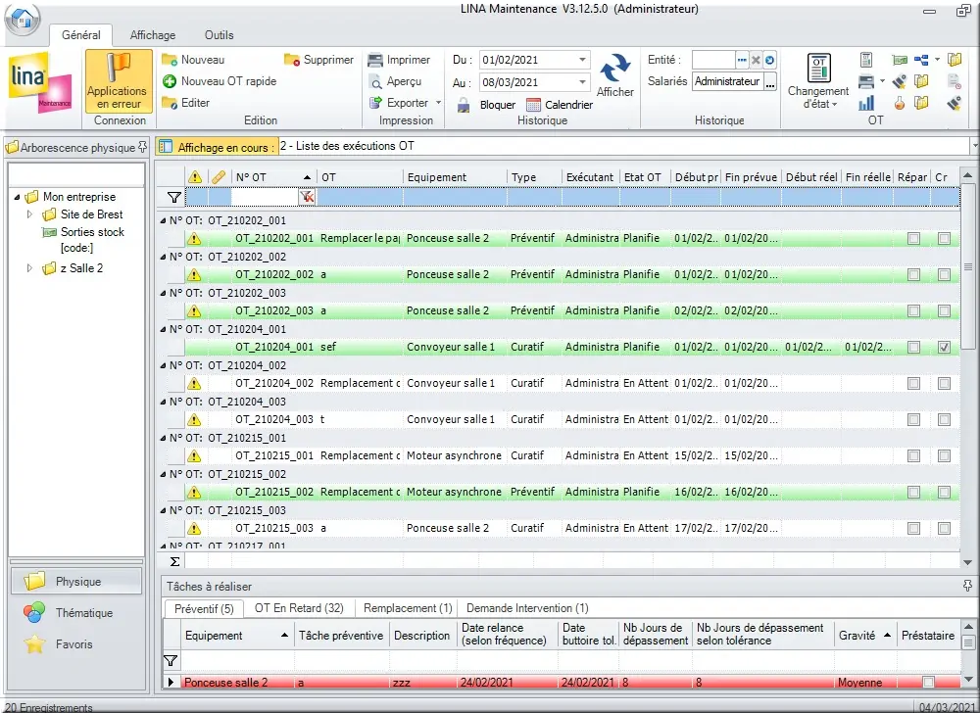Switch to Outils ribbon tab
Screen dimensions: 980x713
coord(219,35)
